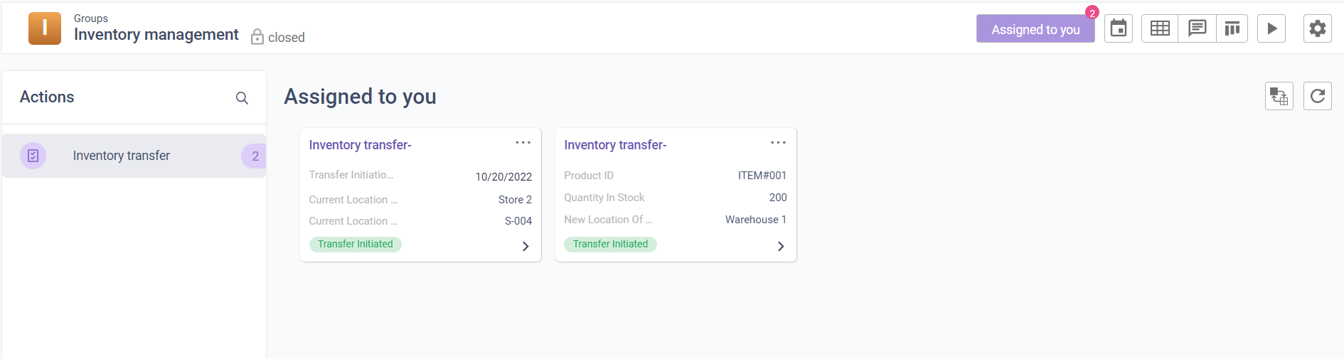Click the Assigned to you button
Screen dimensions: 1344x359
click(x=1035, y=29)
